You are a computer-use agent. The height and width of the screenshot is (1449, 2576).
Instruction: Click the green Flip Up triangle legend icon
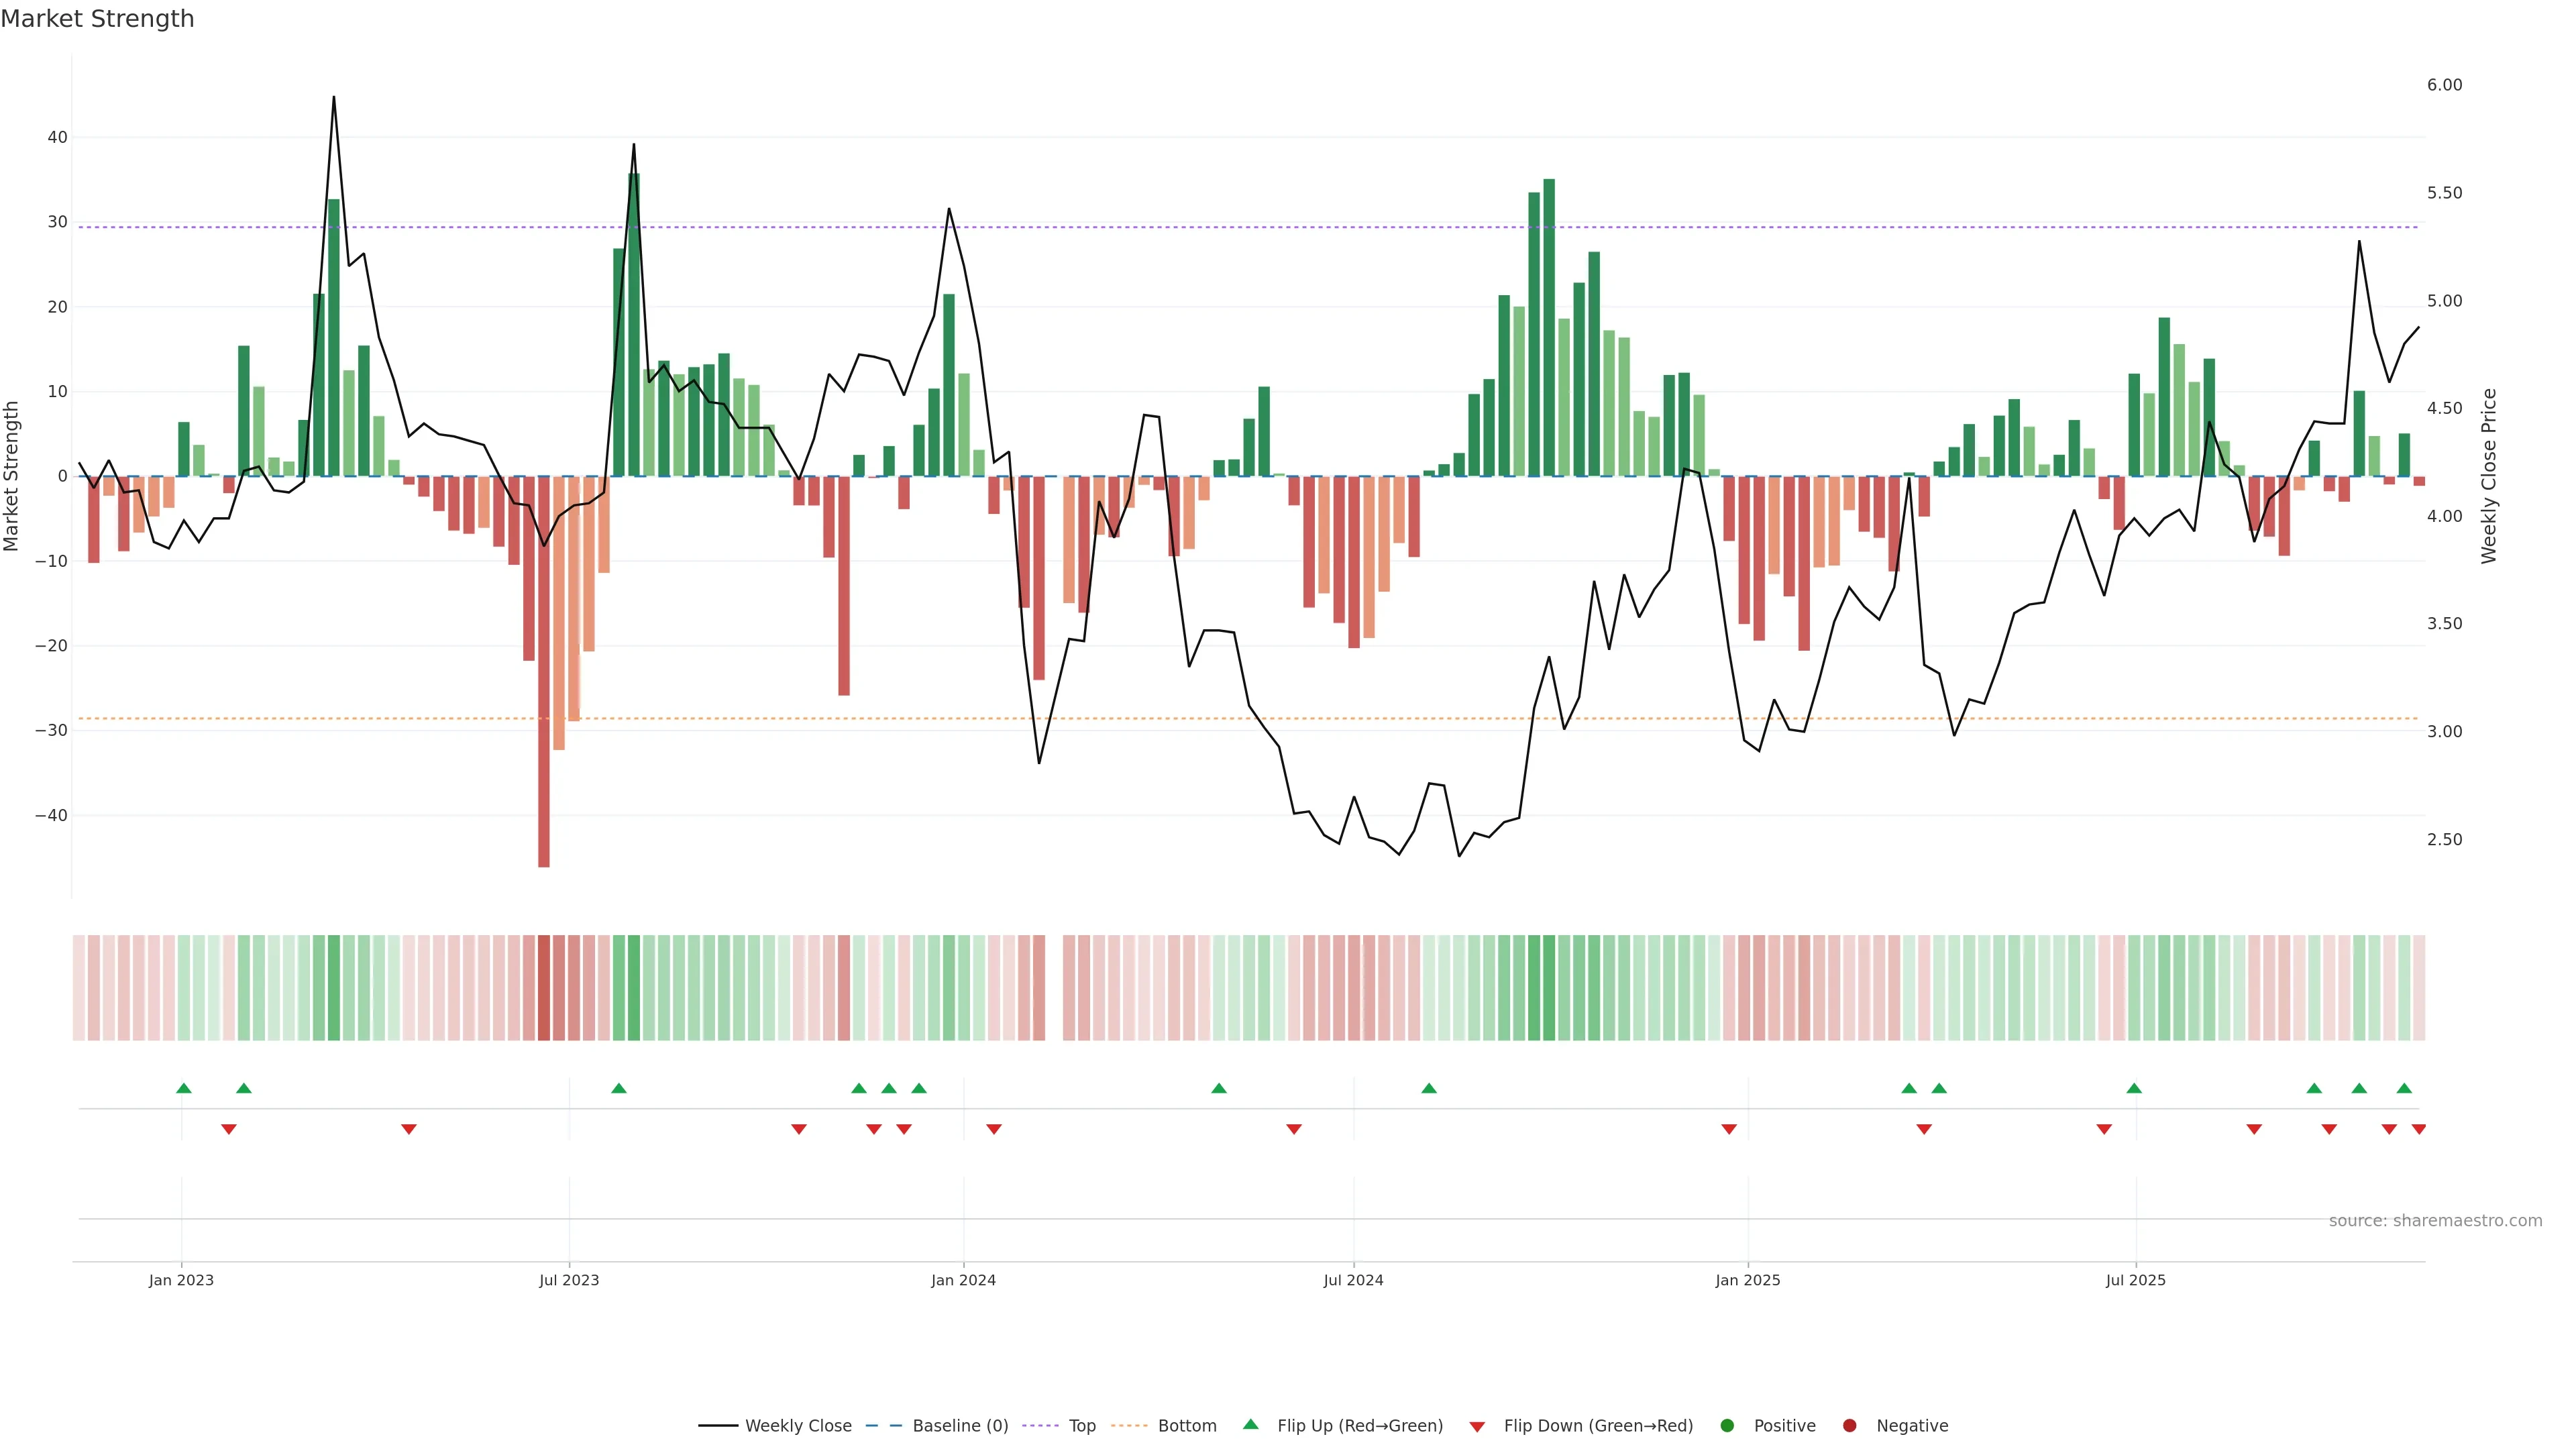click(1250, 1424)
